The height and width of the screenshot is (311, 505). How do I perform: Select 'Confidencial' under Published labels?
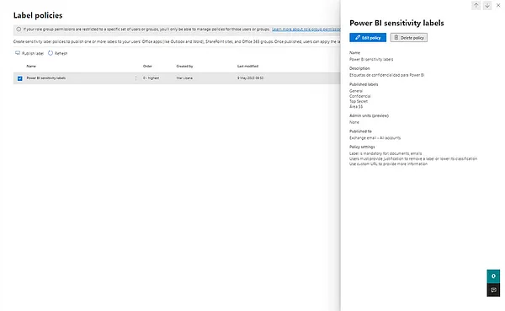(x=360, y=96)
